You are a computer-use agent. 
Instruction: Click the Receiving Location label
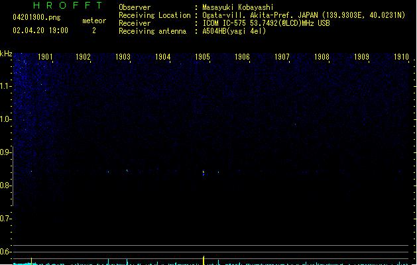point(154,15)
